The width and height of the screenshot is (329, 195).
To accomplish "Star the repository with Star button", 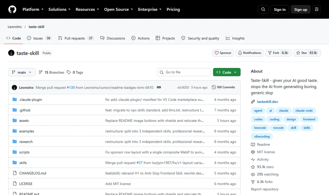I will click(307, 53).
